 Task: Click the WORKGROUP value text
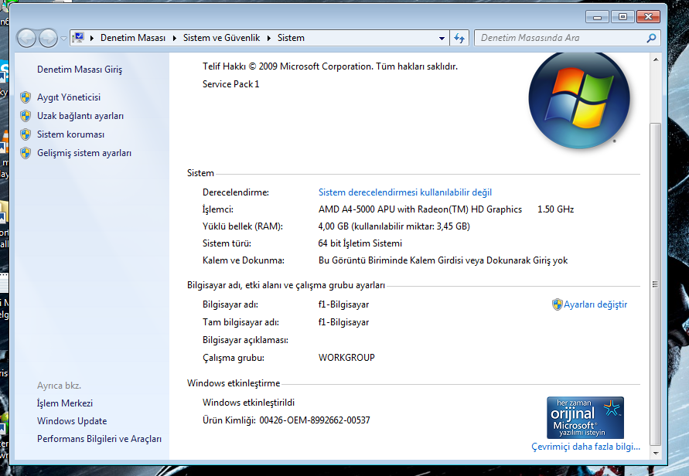(346, 358)
